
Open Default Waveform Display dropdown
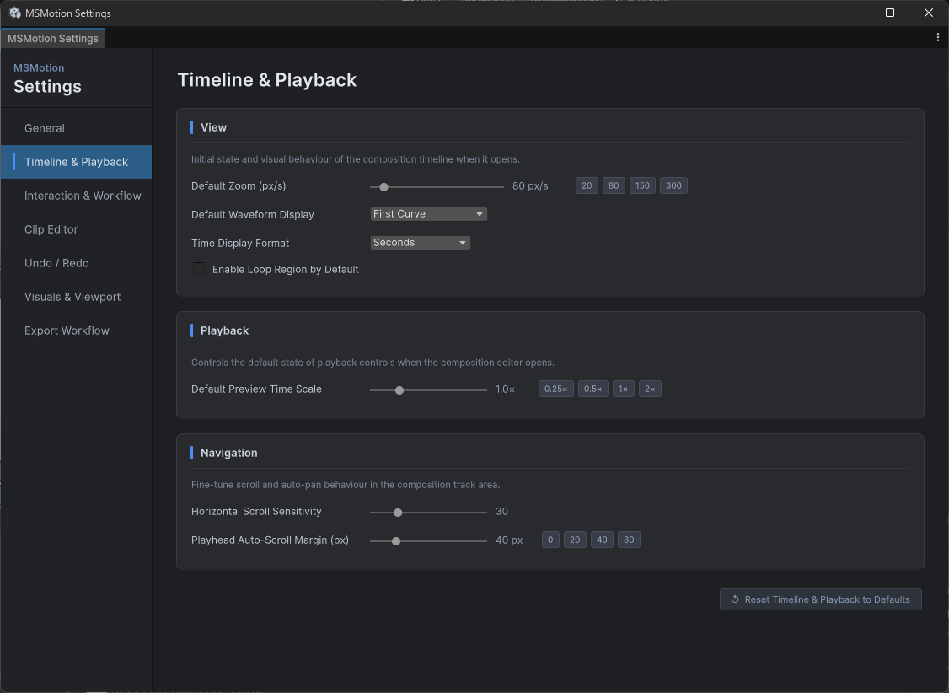click(428, 214)
